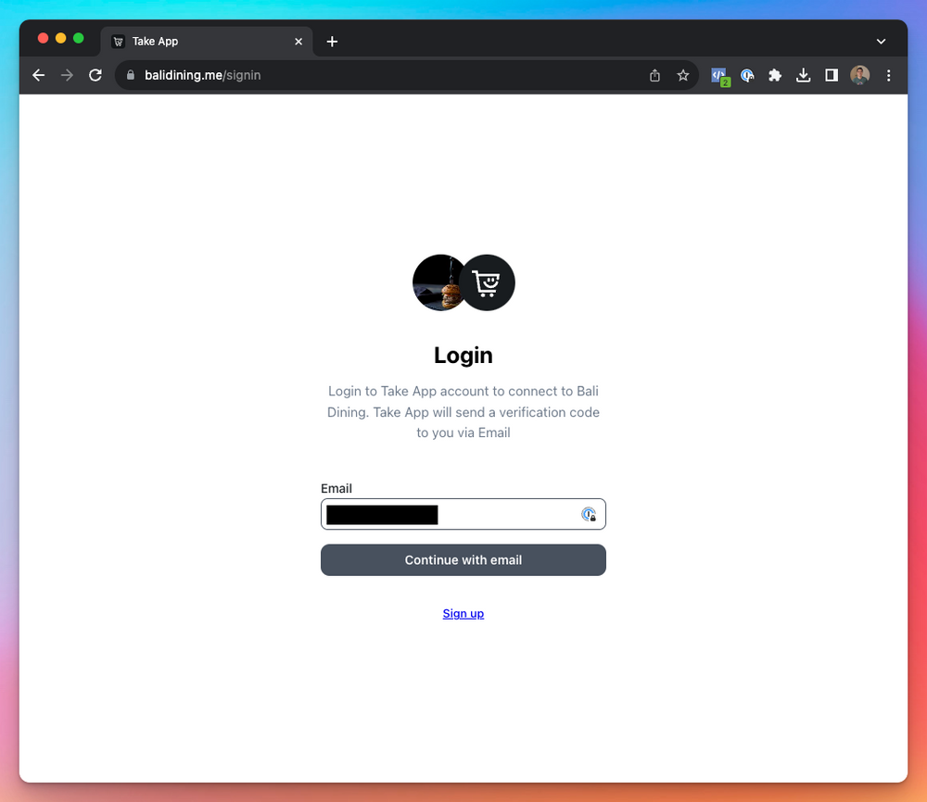
Task: Open the password manager extension in toolbar
Action: click(x=747, y=75)
